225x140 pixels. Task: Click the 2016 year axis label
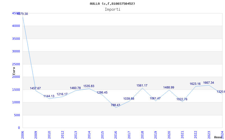[116, 135]
